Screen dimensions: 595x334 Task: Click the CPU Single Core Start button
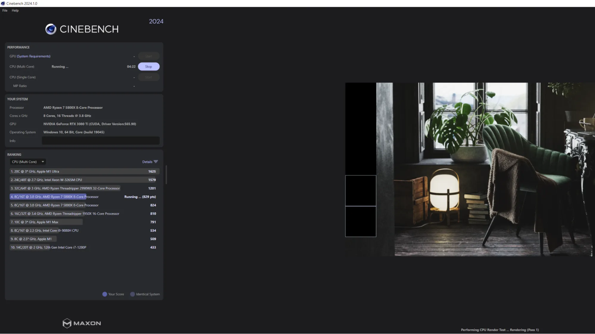pos(149,77)
